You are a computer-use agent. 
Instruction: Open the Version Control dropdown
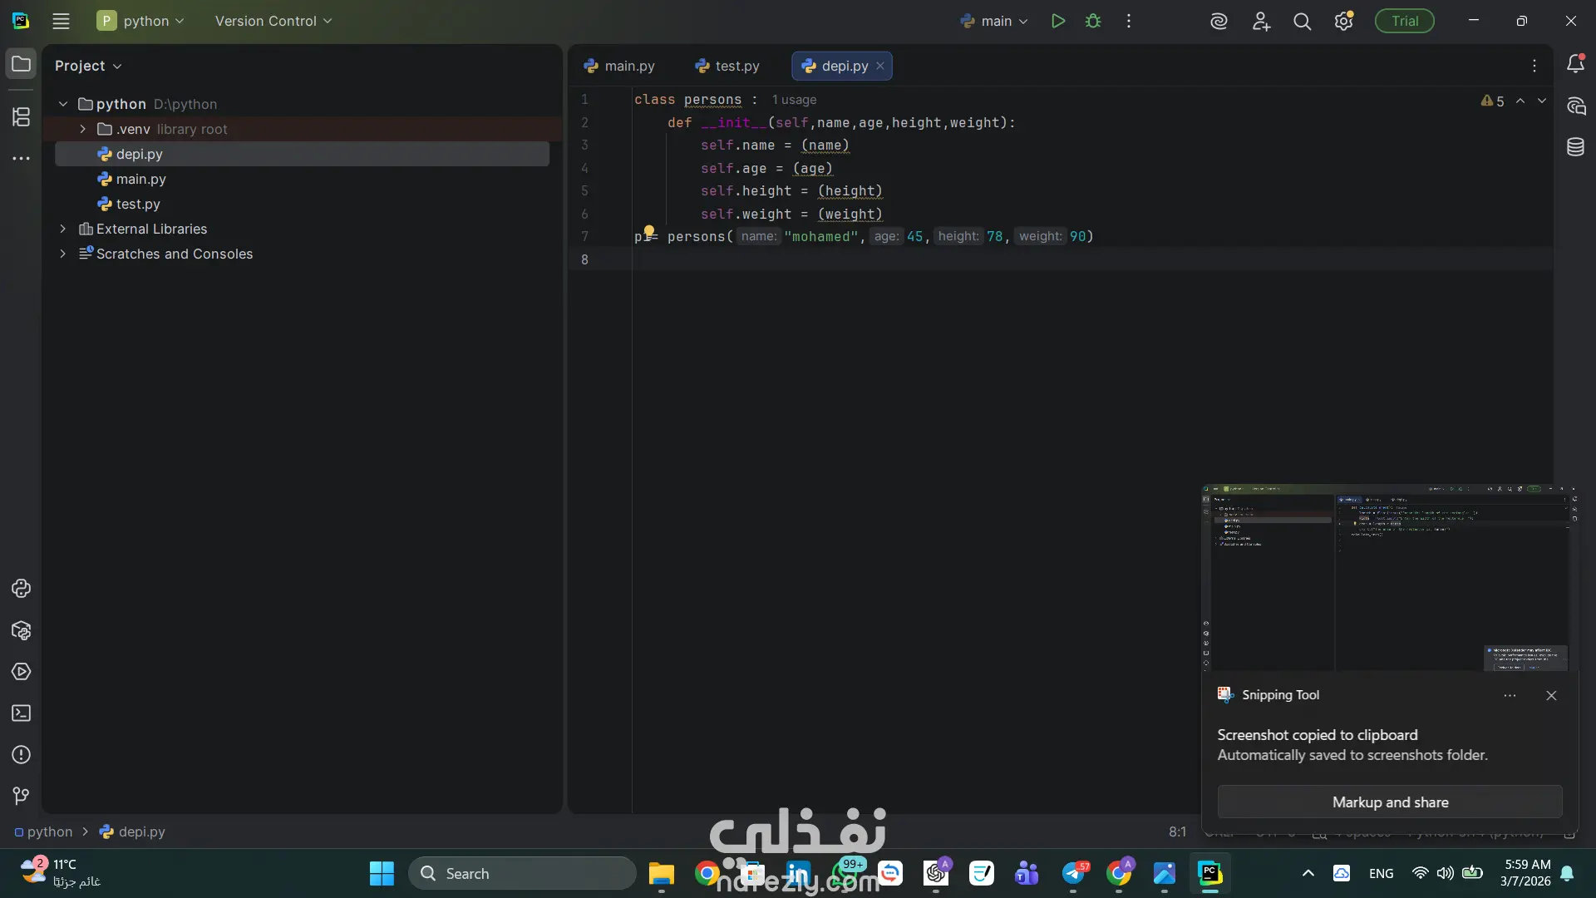[273, 22]
